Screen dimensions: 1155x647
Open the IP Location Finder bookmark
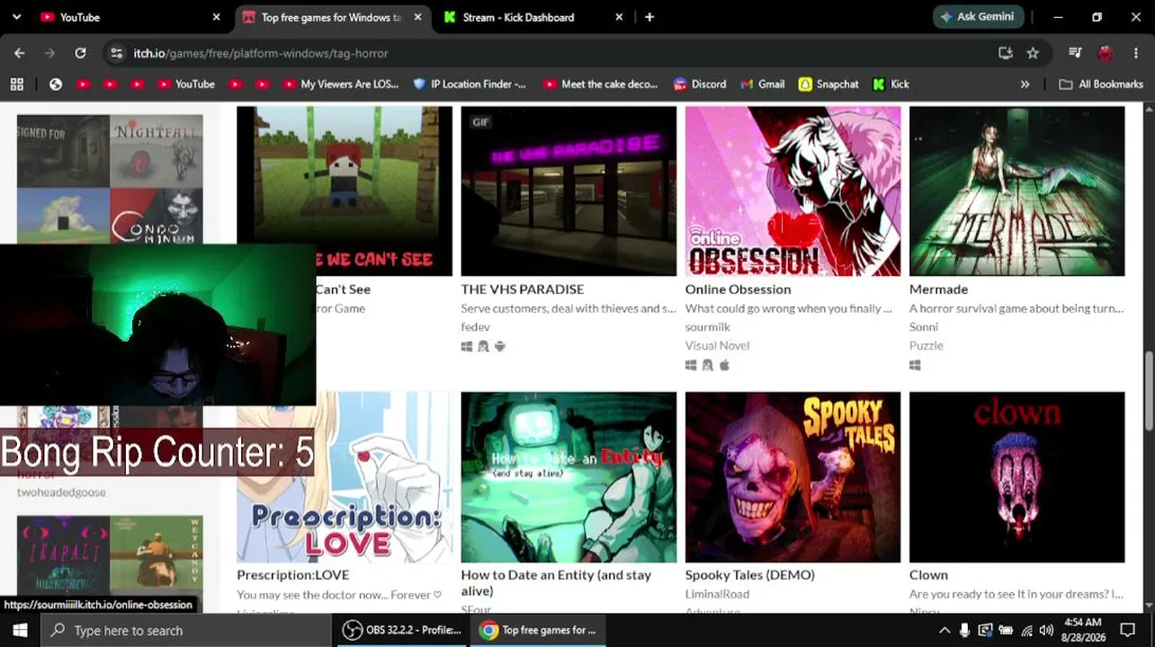(470, 84)
